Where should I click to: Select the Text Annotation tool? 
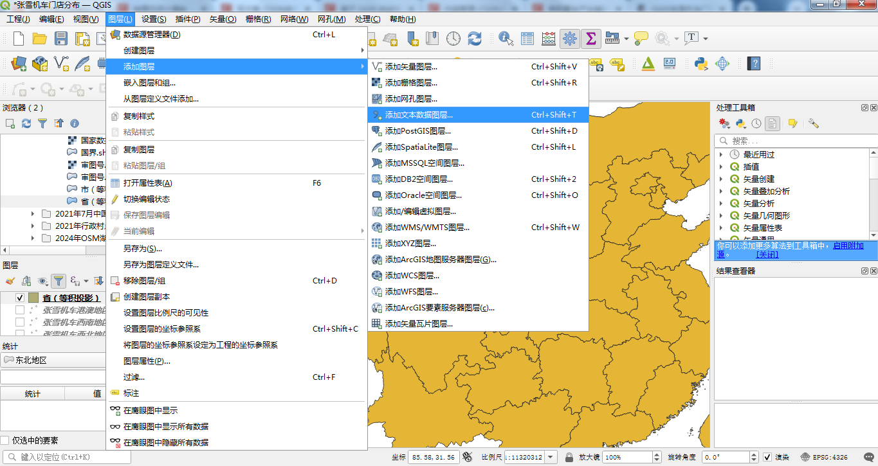click(x=691, y=38)
